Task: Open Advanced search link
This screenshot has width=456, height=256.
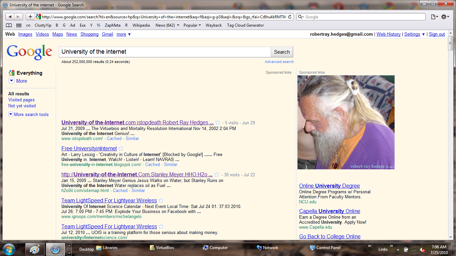Action: click(279, 62)
